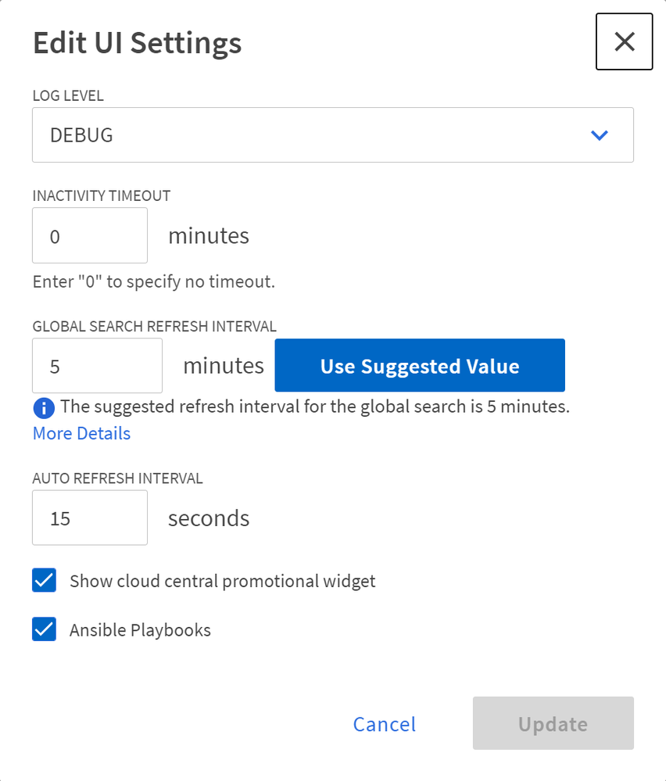The width and height of the screenshot is (666, 781).
Task: Click the cloud central promotional widget label
Action: click(222, 582)
